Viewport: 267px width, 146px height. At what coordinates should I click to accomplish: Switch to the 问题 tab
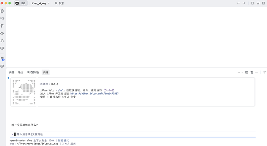(12, 72)
